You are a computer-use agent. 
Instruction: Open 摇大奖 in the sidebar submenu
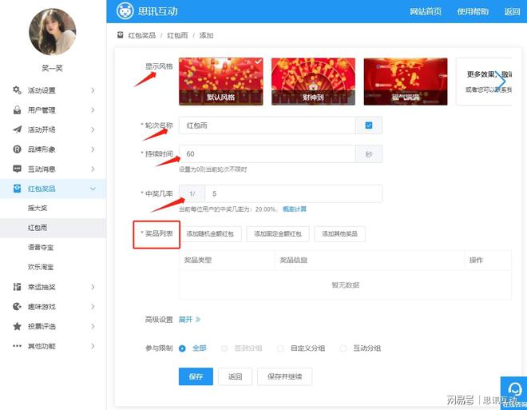pos(38,209)
